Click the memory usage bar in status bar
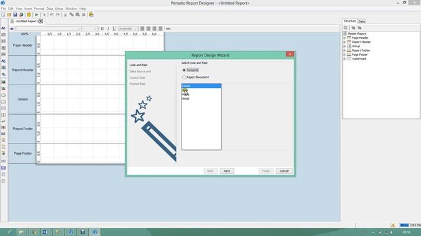This screenshot has height=236, width=421. tap(410, 225)
